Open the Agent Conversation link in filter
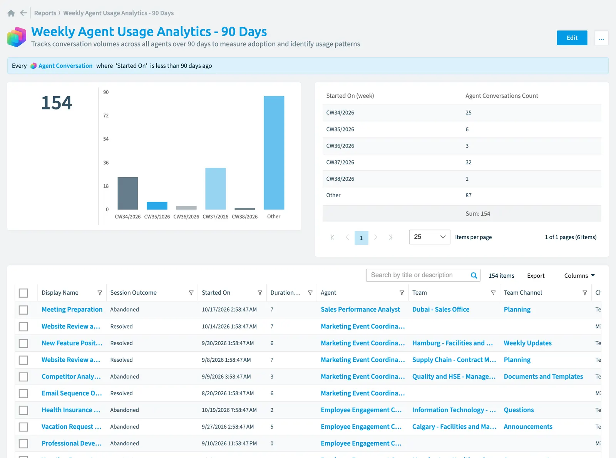 (65, 66)
